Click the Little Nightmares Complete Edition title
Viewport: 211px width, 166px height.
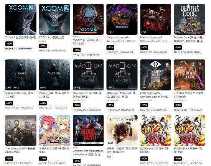155,95
